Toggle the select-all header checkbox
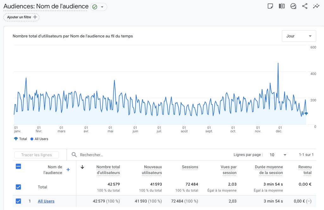Viewport: 324px width, 210px height. pyautogui.click(x=18, y=166)
